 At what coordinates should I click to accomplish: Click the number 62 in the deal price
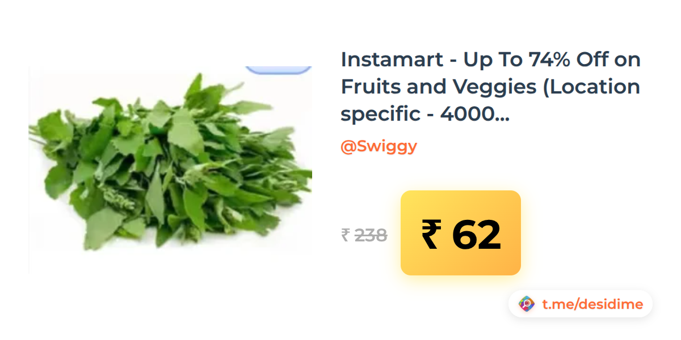coord(477,235)
